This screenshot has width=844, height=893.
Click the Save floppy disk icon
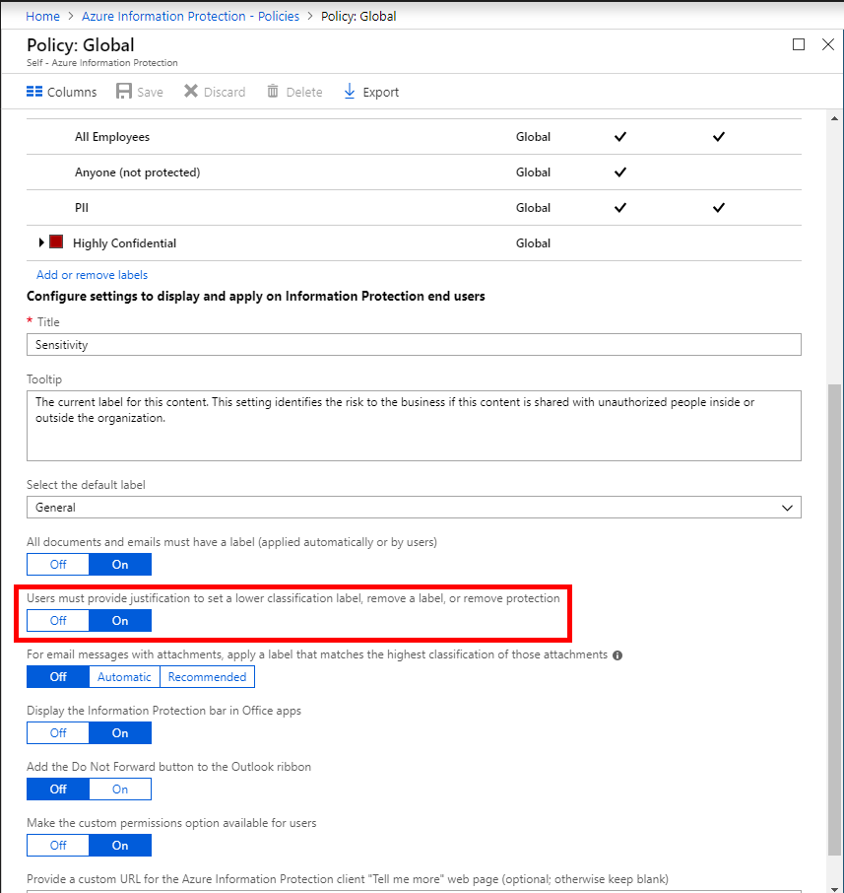coord(123,92)
